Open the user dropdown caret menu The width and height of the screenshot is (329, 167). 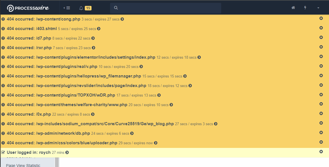coord(318,8)
